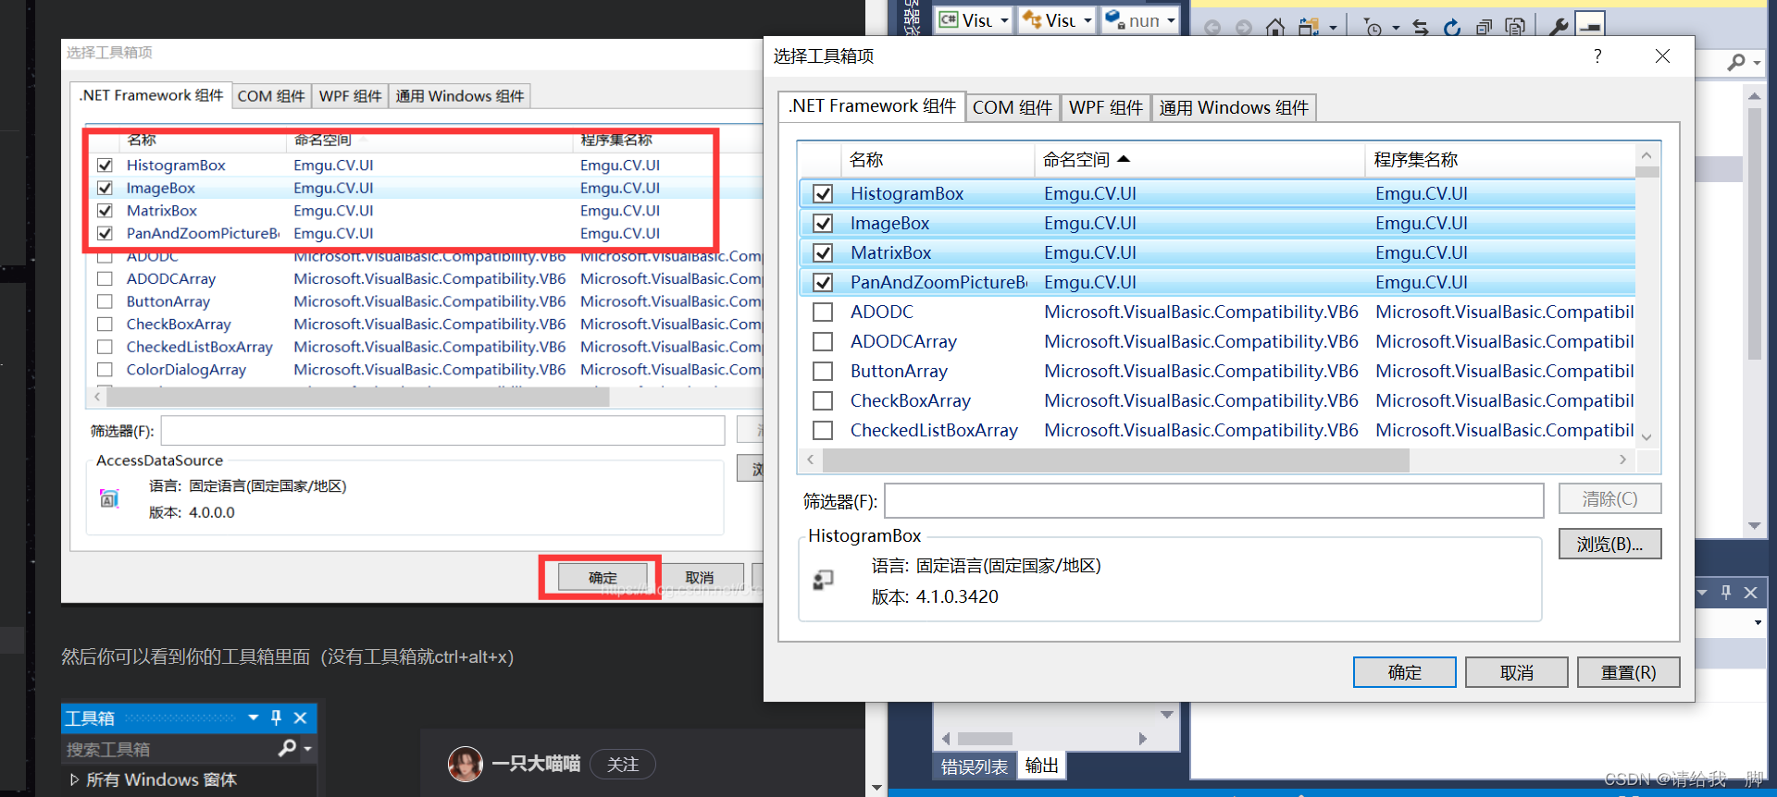
Task: Check ColorDialogArray in the left dialog
Action: 105,370
